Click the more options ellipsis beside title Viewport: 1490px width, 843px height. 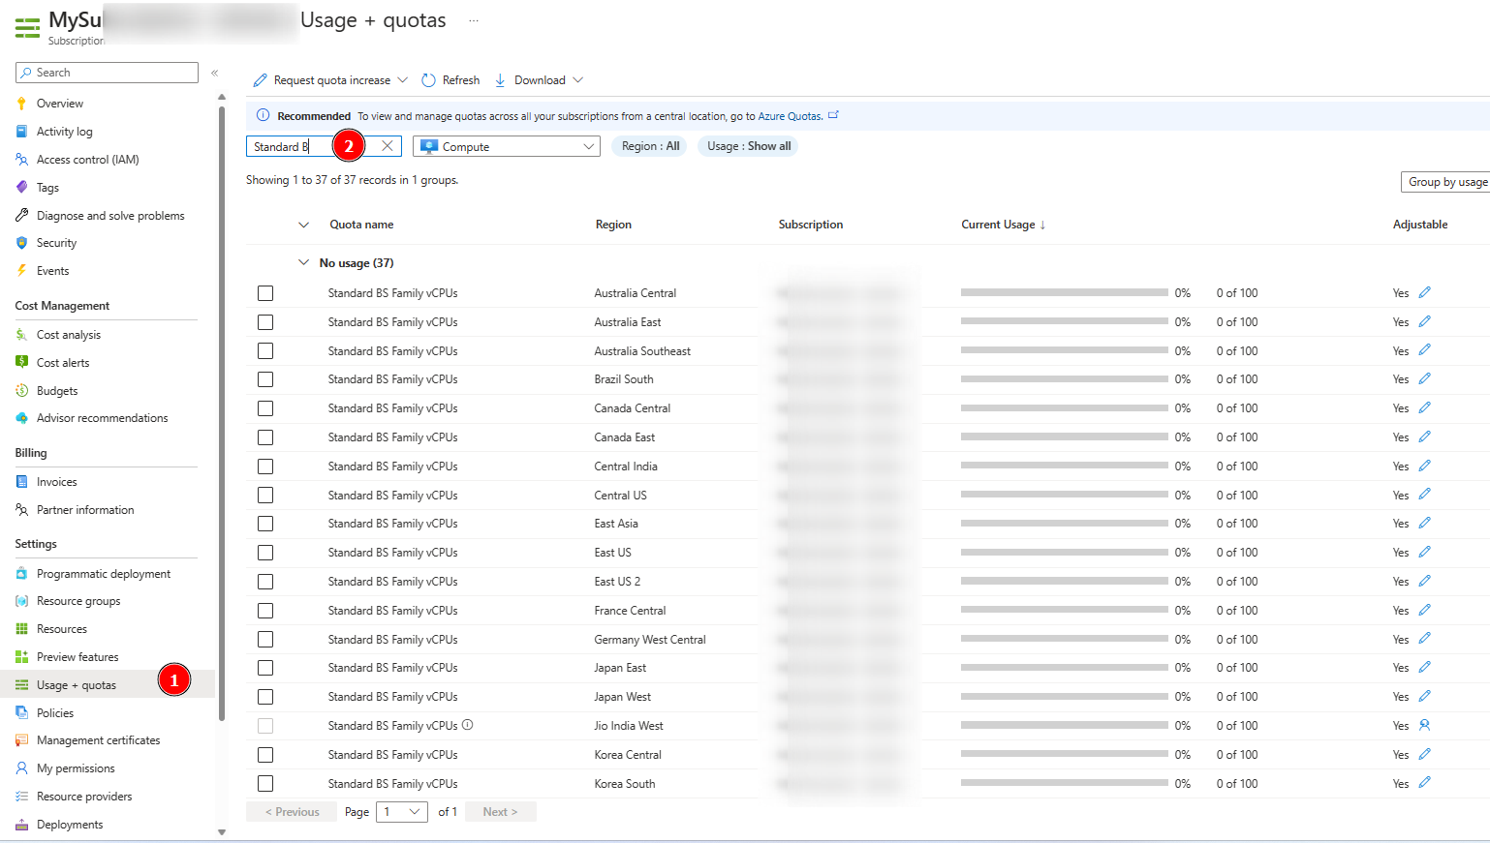pos(474,20)
